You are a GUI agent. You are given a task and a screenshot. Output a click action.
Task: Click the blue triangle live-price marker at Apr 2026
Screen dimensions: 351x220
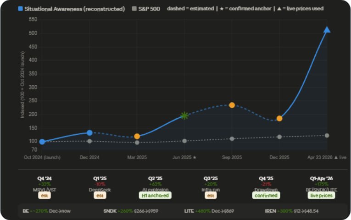point(327,29)
